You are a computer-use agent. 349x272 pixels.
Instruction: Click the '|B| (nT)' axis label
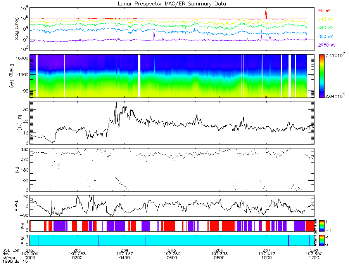tap(19, 123)
